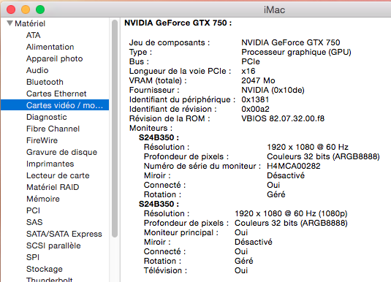
Task: Open Mémoire in the sidebar
Action: [x=43, y=199]
